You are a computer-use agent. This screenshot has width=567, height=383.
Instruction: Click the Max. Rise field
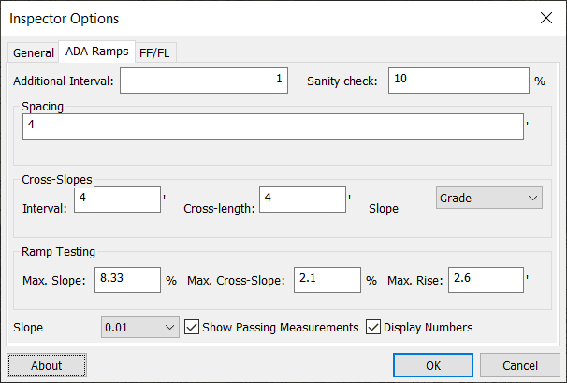[486, 280]
